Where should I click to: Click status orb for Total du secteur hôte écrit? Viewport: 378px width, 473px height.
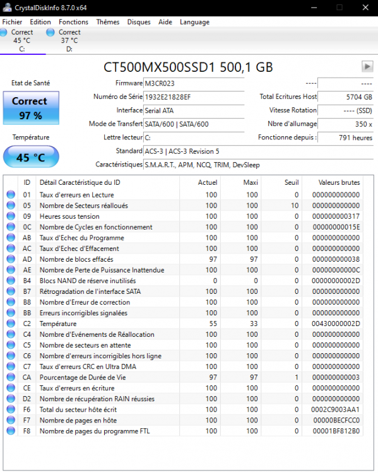tap(11, 409)
